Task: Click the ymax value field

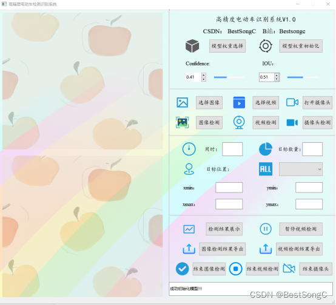Action: [309, 204]
